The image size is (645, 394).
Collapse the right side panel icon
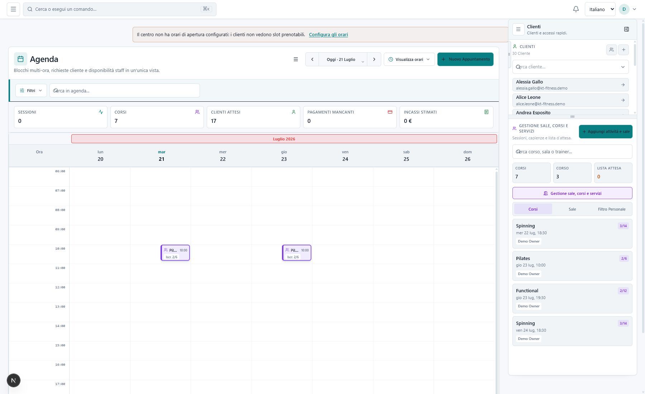click(x=626, y=29)
